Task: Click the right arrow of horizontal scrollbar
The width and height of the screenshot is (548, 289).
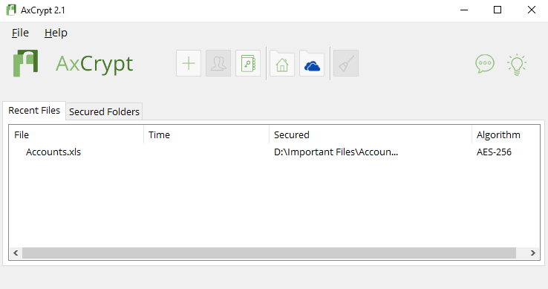Action: click(x=533, y=253)
